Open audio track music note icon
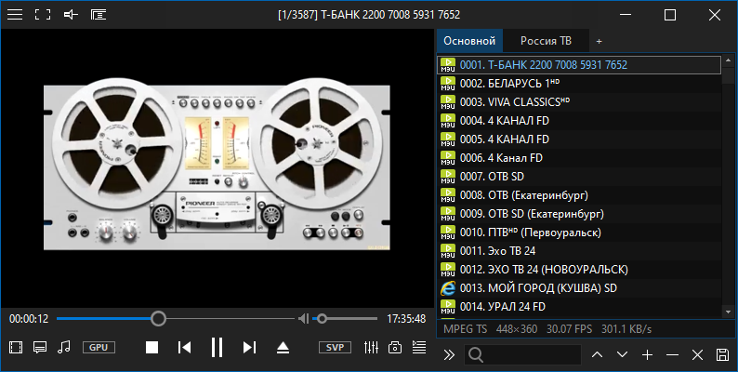The image size is (738, 372). tap(63, 348)
